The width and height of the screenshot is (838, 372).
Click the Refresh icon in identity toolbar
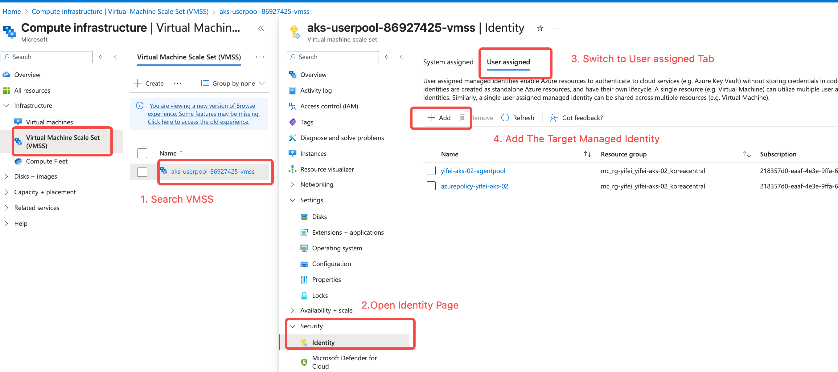(x=505, y=118)
